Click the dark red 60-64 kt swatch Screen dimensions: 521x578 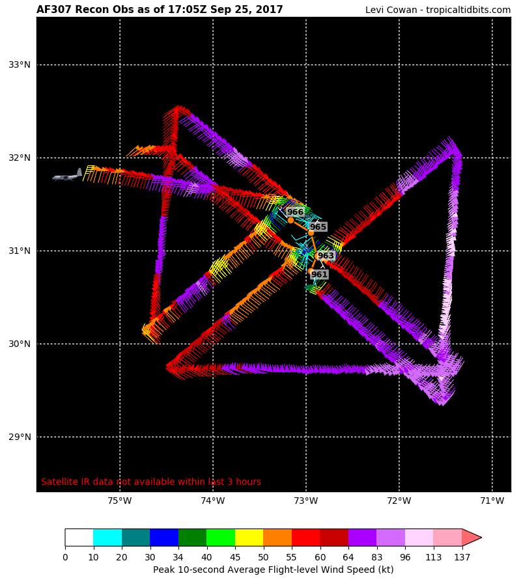(334, 538)
